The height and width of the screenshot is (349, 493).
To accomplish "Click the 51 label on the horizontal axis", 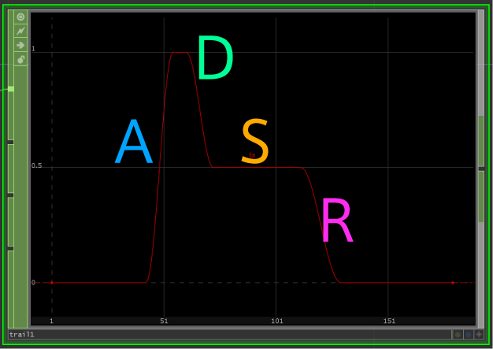I will point(164,321).
